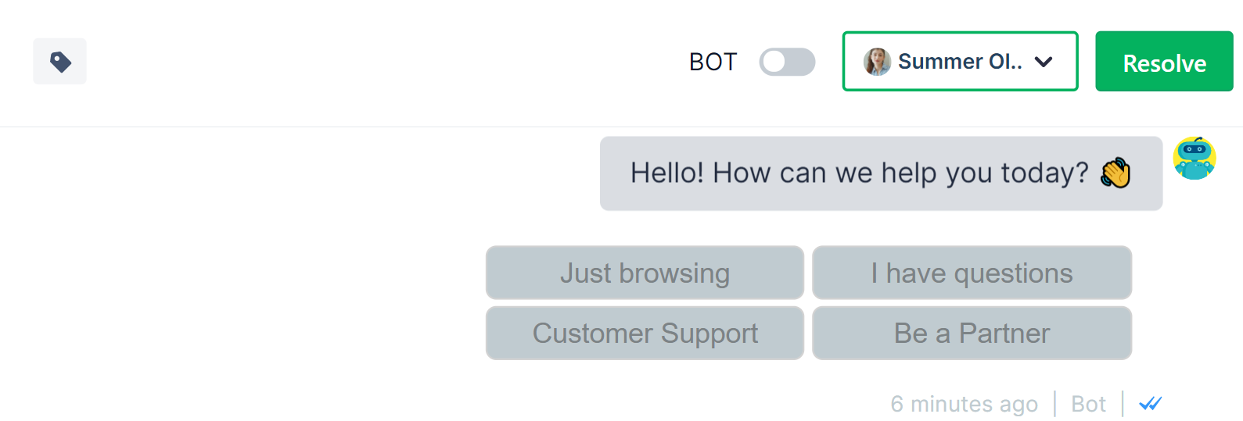This screenshot has height=421, width=1243.
Task: Select the I have questions option
Action: (972, 273)
